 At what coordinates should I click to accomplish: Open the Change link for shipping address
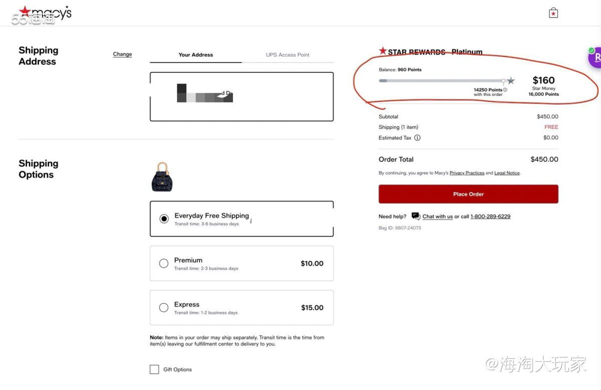(x=122, y=54)
